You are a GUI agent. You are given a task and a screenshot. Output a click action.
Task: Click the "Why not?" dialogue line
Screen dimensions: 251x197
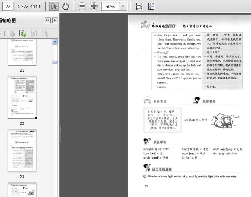click(x=161, y=52)
